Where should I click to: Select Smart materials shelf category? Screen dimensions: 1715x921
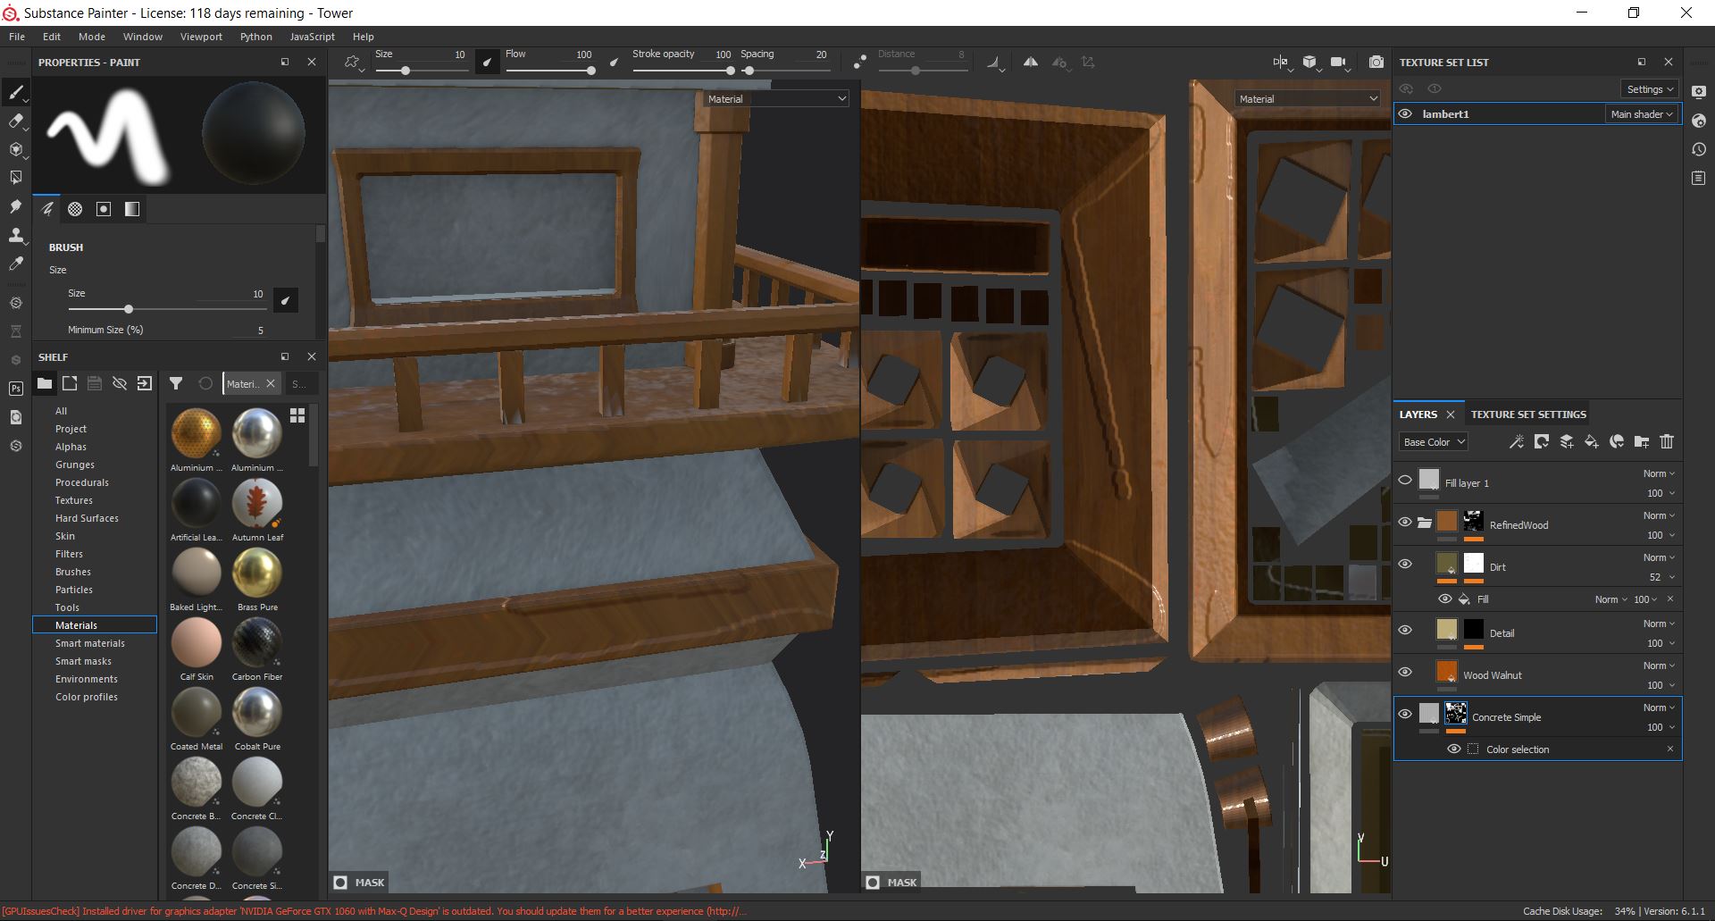(90, 643)
